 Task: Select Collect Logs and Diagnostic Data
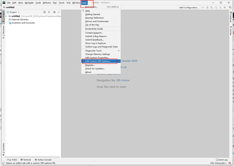click(101, 47)
